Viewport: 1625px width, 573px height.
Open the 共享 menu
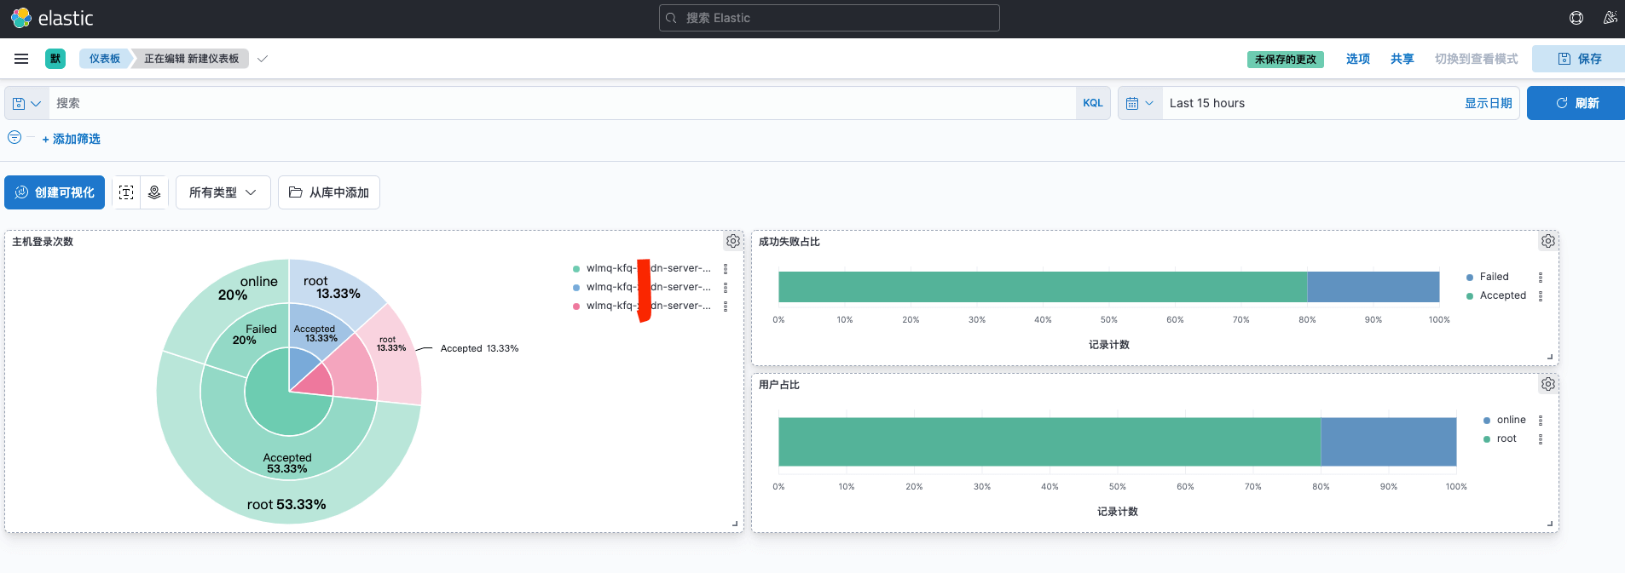(1402, 59)
